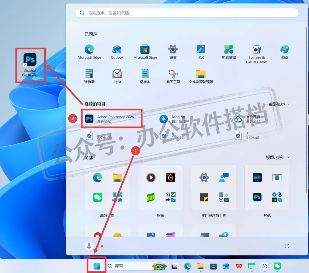Open 文件资源管理器 pinned app
This screenshot has width=309, height=273.
[201, 76]
